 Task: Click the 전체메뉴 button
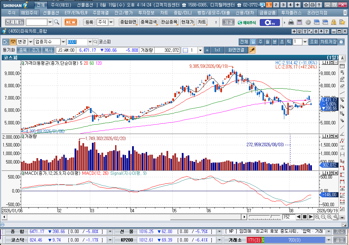click(x=15, y=22)
